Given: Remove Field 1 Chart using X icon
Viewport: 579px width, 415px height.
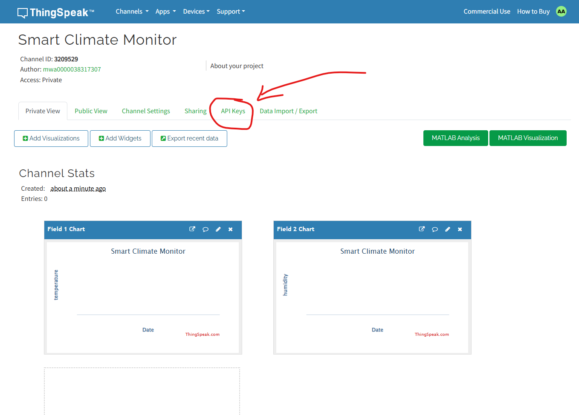Looking at the screenshot, I should coord(231,229).
